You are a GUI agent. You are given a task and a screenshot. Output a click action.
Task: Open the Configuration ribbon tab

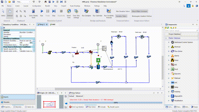tap(37, 6)
